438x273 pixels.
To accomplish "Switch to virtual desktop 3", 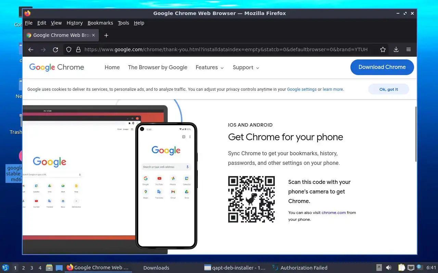I will point(32,268).
